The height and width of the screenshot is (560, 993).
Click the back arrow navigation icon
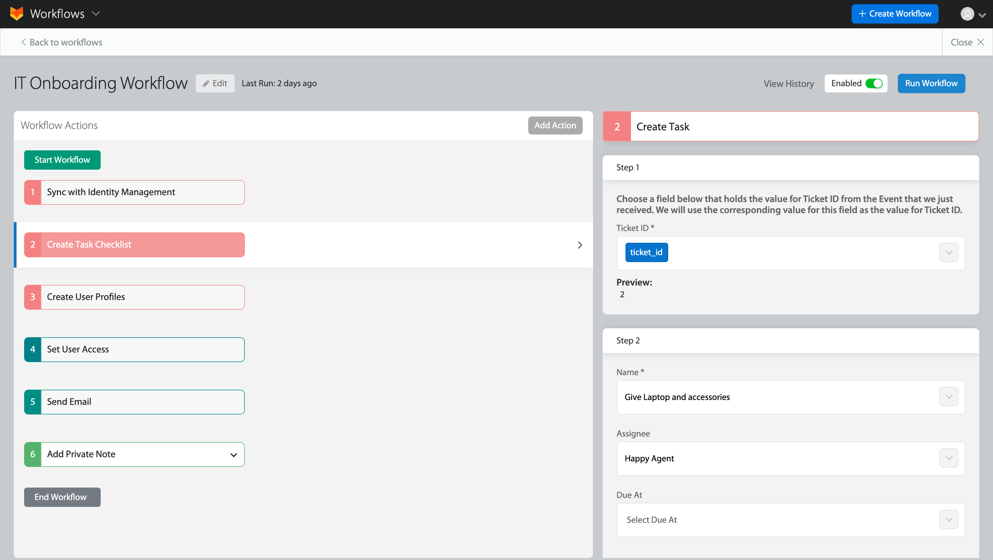click(23, 42)
